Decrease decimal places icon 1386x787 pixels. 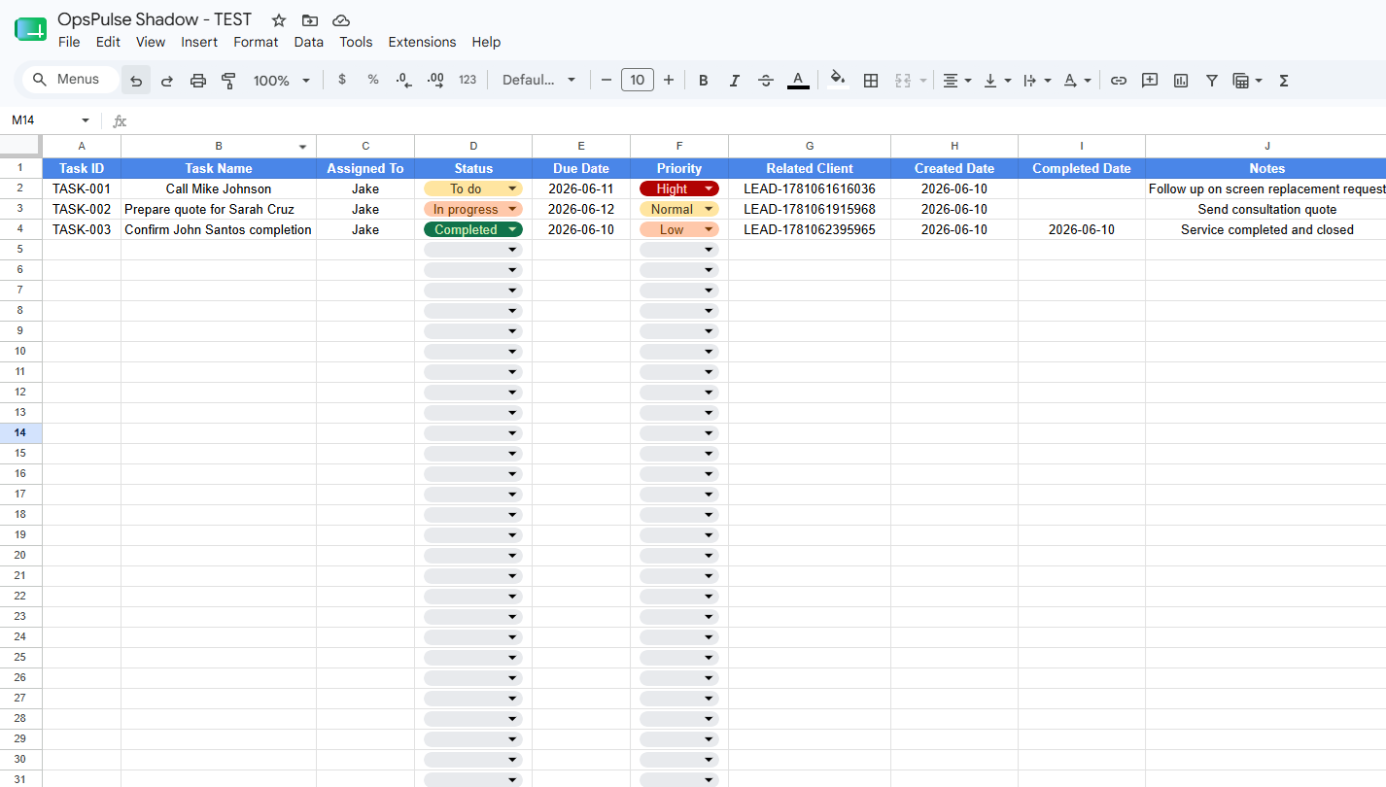404,80
